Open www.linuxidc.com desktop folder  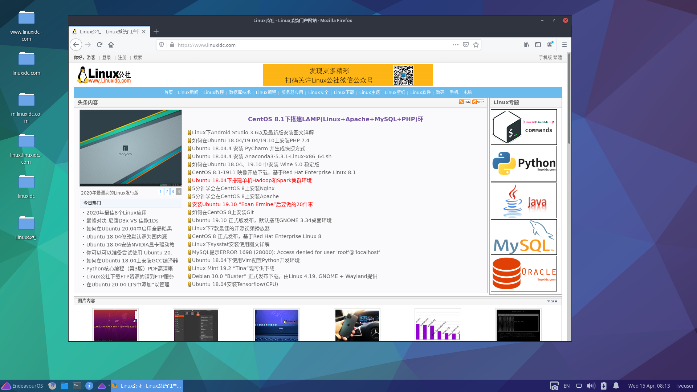tap(26, 26)
